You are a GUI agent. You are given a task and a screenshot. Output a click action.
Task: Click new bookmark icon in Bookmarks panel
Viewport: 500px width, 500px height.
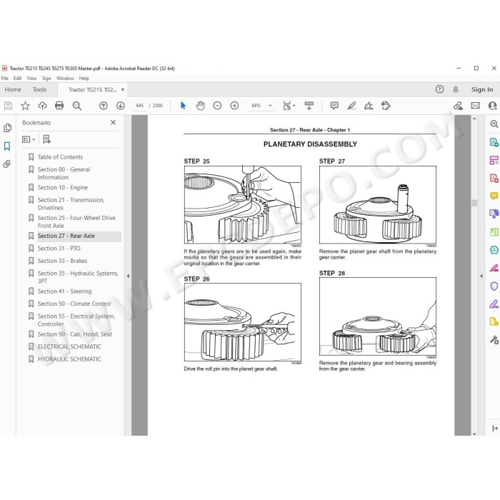pos(47,139)
